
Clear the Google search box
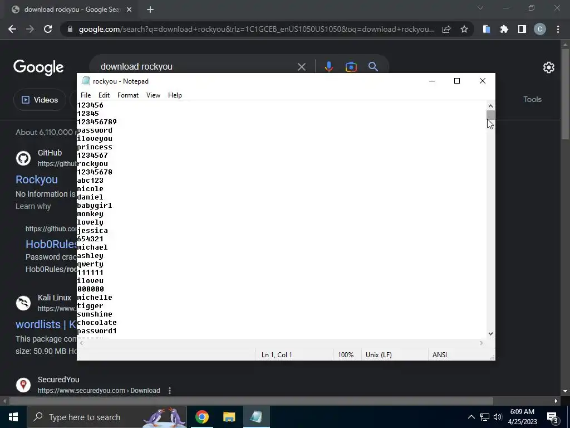tap(301, 67)
